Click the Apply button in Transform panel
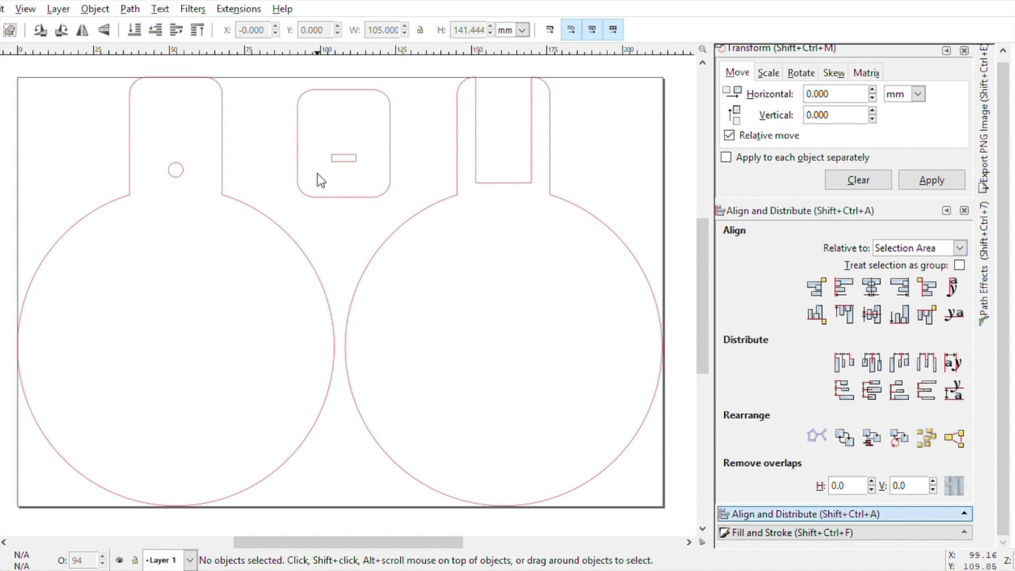 (932, 180)
